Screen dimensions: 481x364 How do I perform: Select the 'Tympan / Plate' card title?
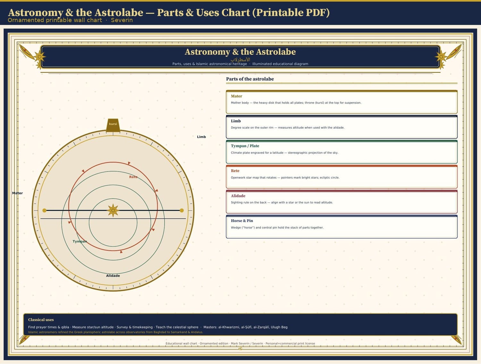coord(245,146)
